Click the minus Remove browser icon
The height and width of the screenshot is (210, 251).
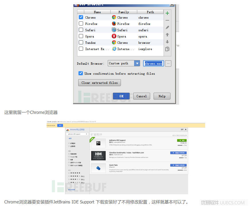(167, 20)
